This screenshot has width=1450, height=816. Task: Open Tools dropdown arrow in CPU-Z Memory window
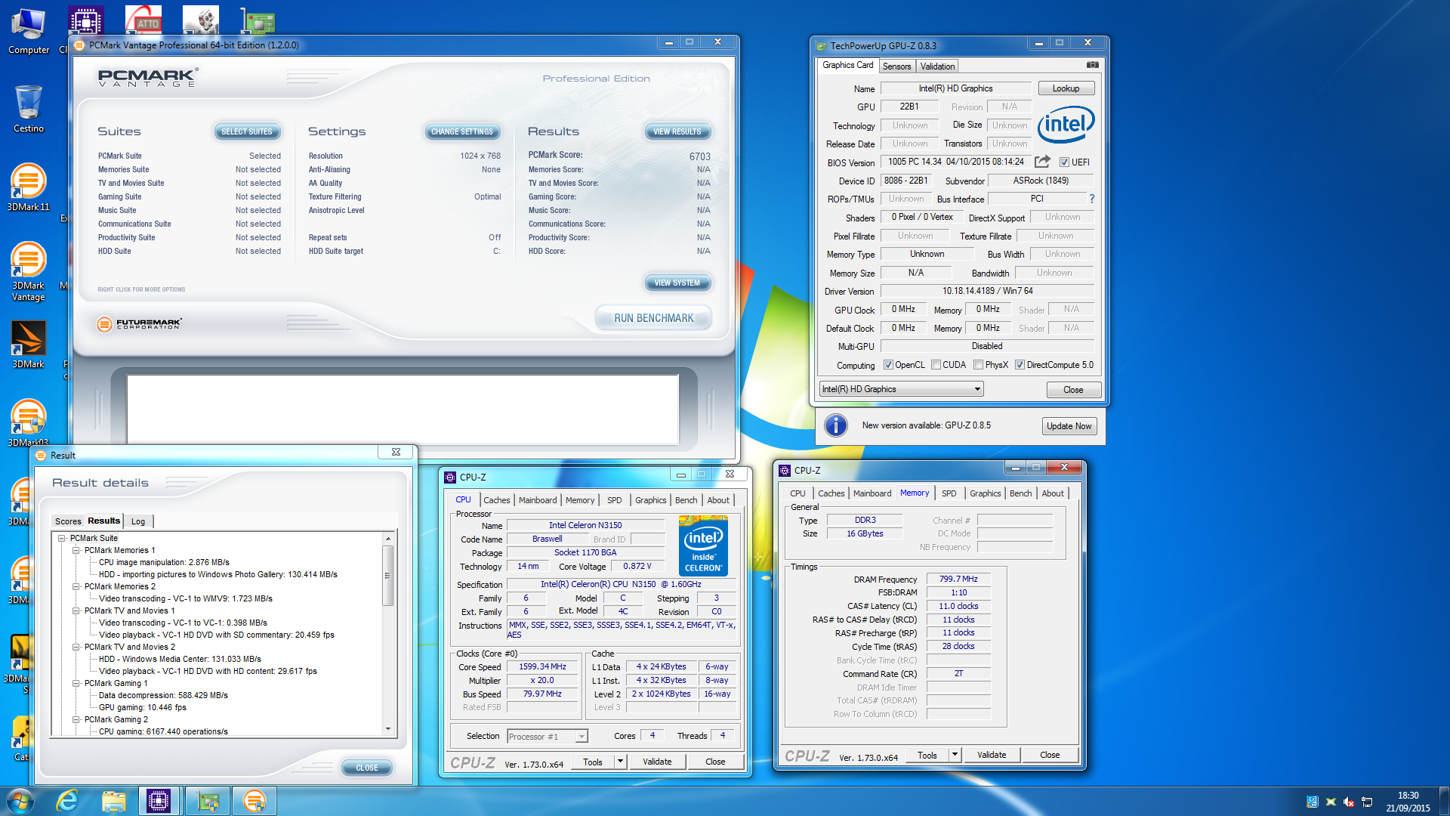(x=955, y=755)
